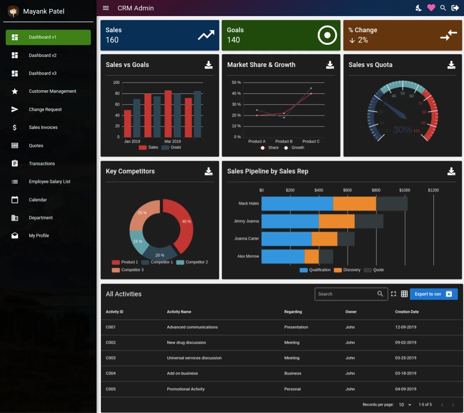Open Dashboard v2 menu item
464x413 pixels.
tap(48, 55)
